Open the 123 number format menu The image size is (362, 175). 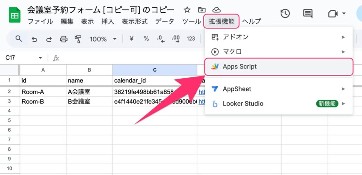coord(191,39)
